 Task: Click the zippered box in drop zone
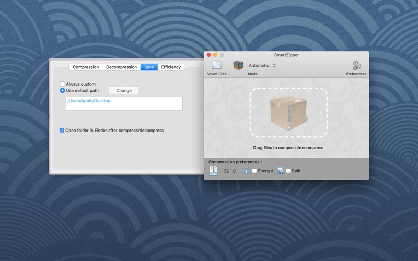click(288, 113)
